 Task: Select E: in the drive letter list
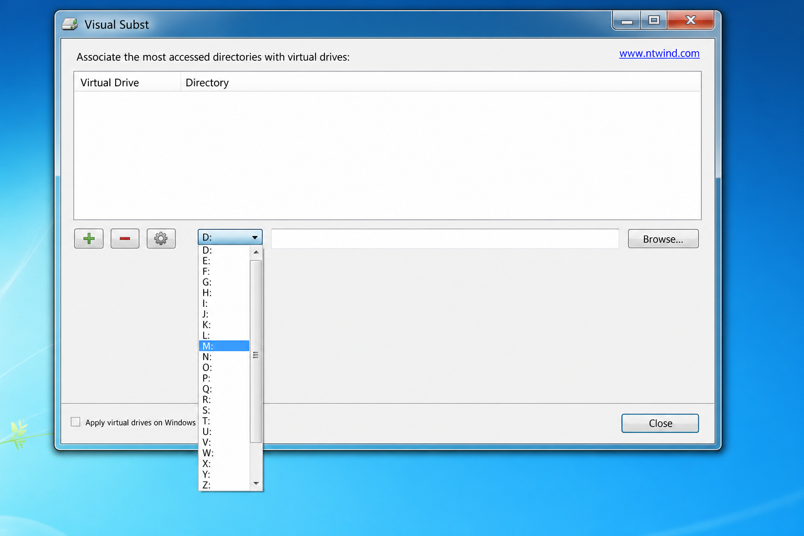(224, 261)
